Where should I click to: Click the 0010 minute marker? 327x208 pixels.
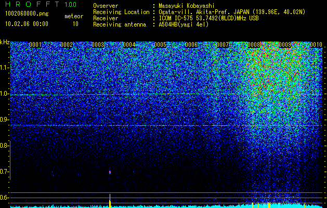tap(316, 45)
